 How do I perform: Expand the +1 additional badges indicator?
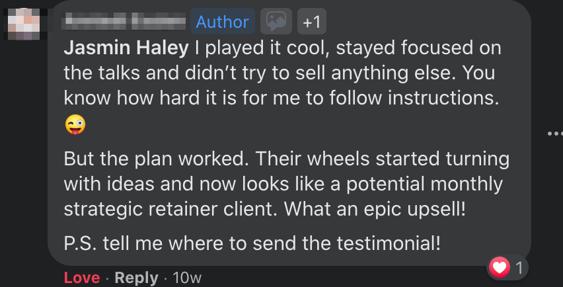pyautogui.click(x=311, y=22)
